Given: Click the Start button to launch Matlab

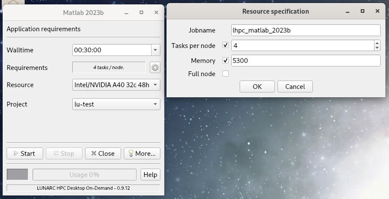Looking at the screenshot, I should (25, 153).
